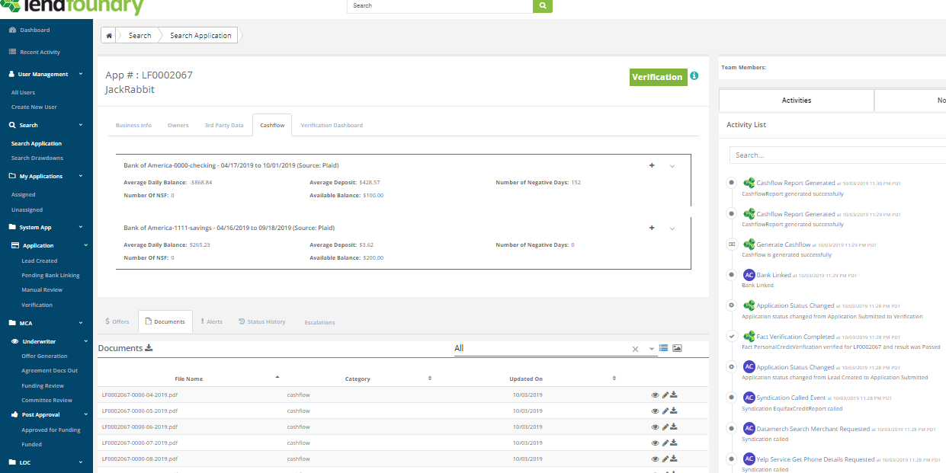Image resolution: width=946 pixels, height=473 pixels.
Task: Switch to the Verification Dashboard tab
Action: pos(332,125)
